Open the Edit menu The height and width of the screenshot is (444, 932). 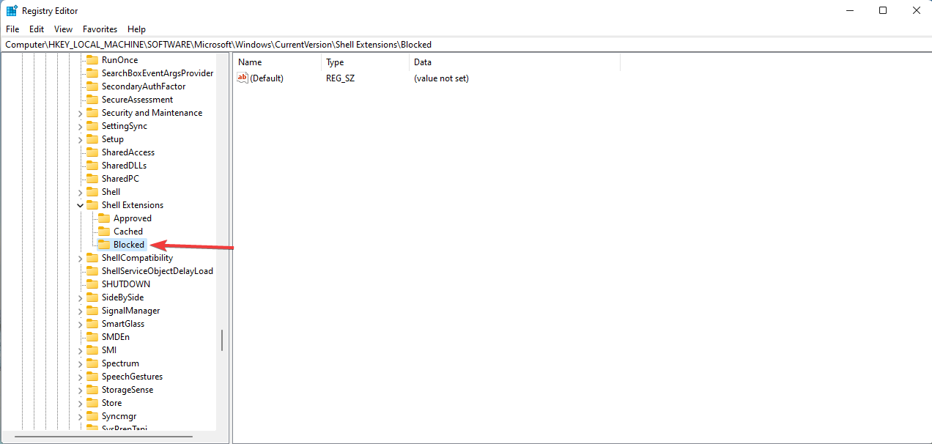click(x=37, y=29)
